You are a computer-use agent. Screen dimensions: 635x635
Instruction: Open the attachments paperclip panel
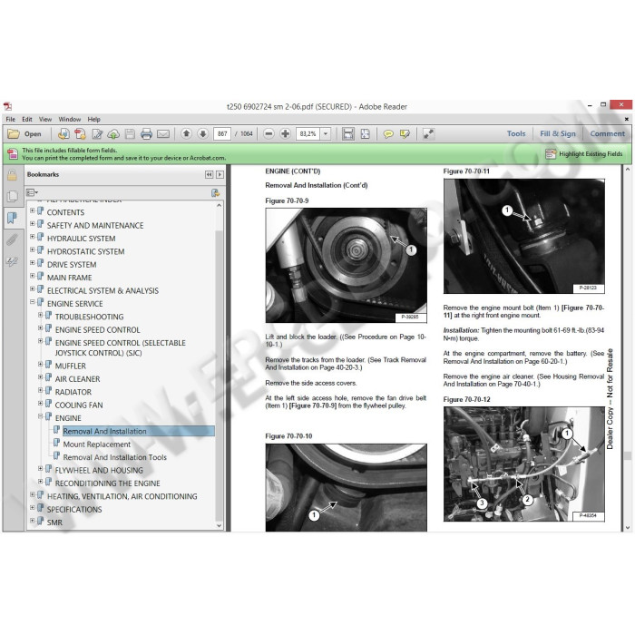tap(12, 239)
